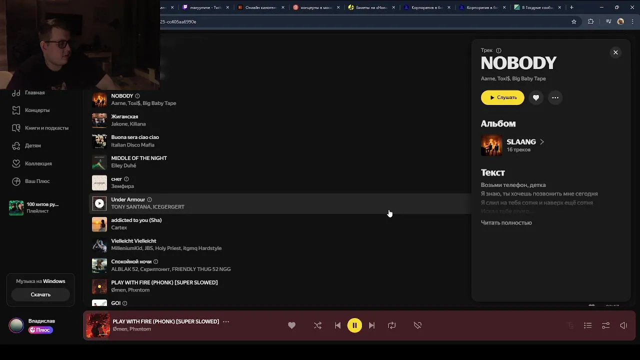Click explicit icon next to Спокойной ночи
The width and height of the screenshot is (640, 360).
click(155, 261)
